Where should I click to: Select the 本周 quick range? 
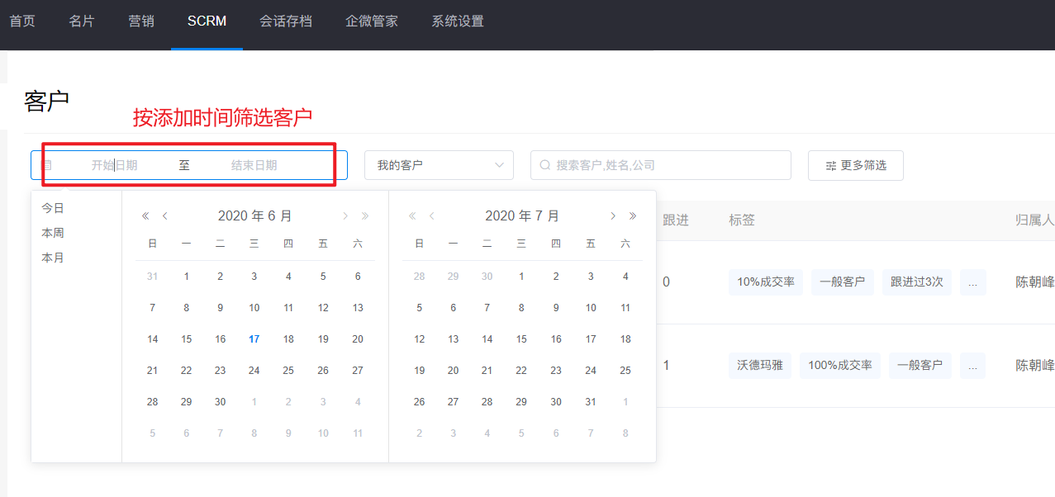53,233
